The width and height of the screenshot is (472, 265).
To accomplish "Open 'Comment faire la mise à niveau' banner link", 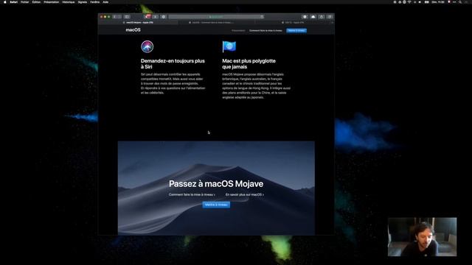I will point(192,194).
